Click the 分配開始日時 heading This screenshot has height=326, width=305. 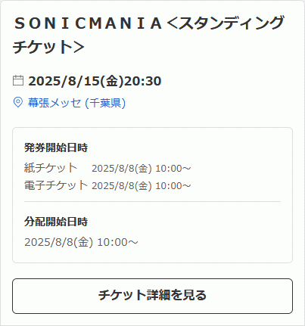[56, 222]
